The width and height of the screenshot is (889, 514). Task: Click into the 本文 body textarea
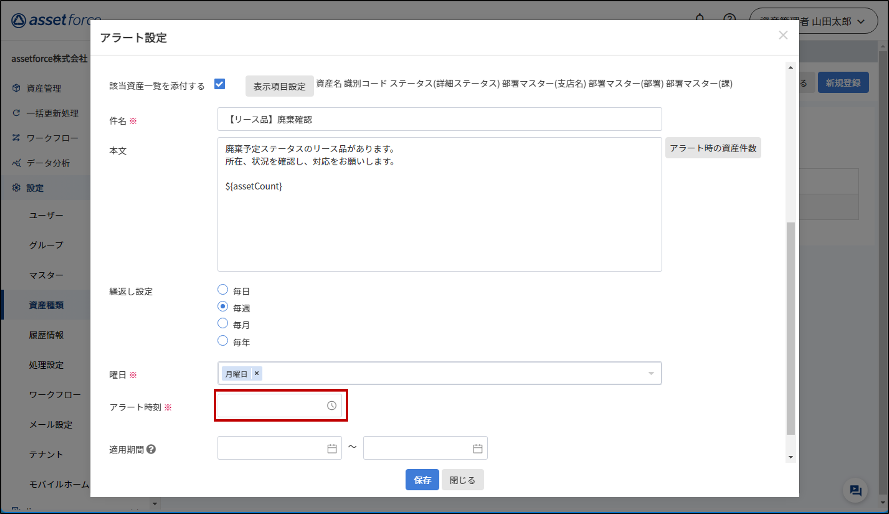pyautogui.click(x=440, y=205)
